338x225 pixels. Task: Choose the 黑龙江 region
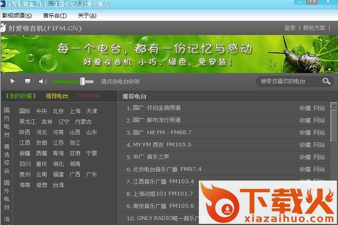(x=28, y=121)
